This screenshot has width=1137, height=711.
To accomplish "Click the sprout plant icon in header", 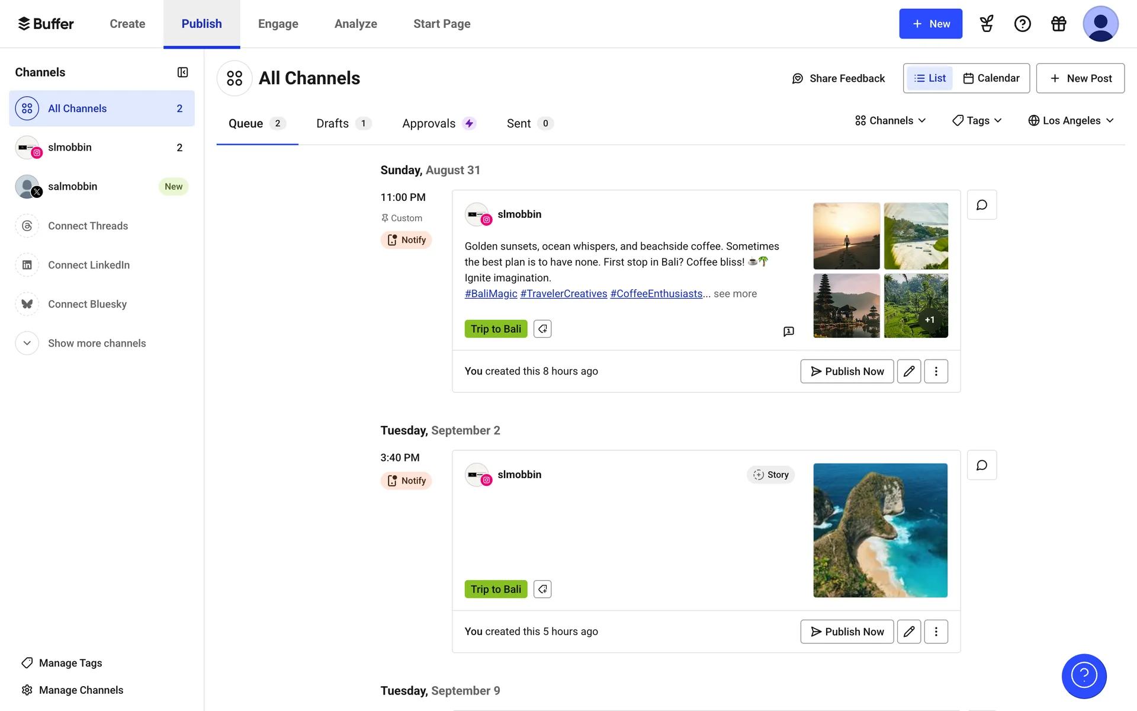I will 987,24.
